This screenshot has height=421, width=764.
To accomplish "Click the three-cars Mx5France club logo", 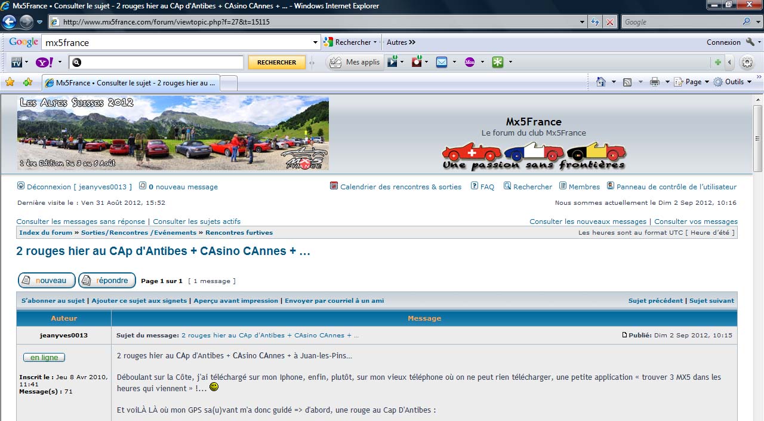I will click(x=534, y=156).
